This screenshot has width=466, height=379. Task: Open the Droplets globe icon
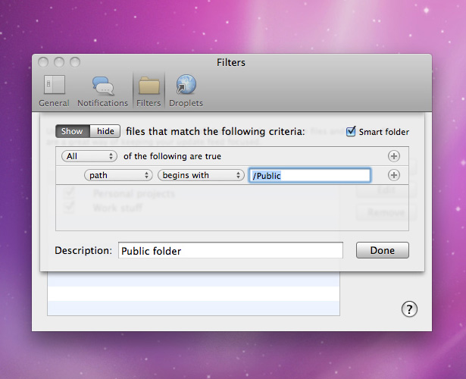click(x=186, y=84)
